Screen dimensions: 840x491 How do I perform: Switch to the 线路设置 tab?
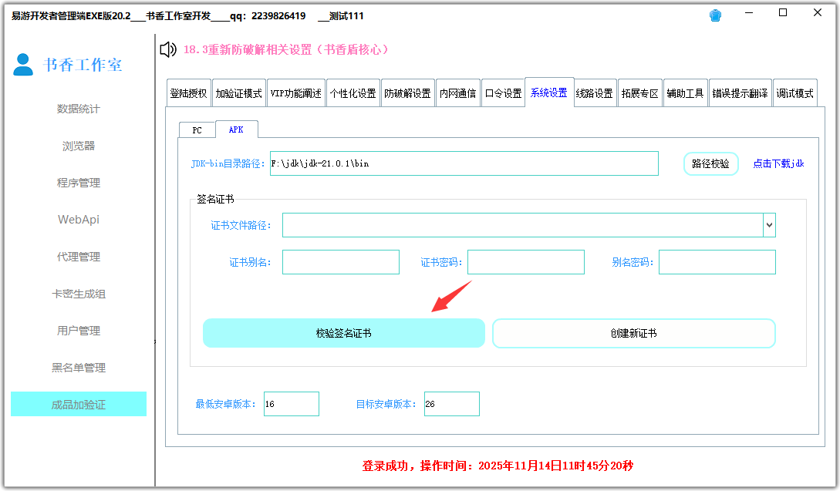coord(594,92)
